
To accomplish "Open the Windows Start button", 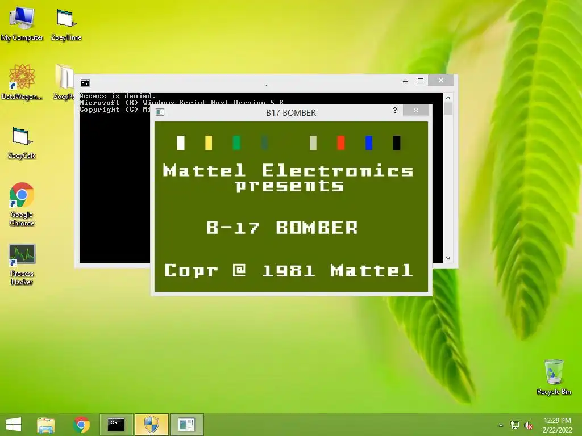I will 14,425.
